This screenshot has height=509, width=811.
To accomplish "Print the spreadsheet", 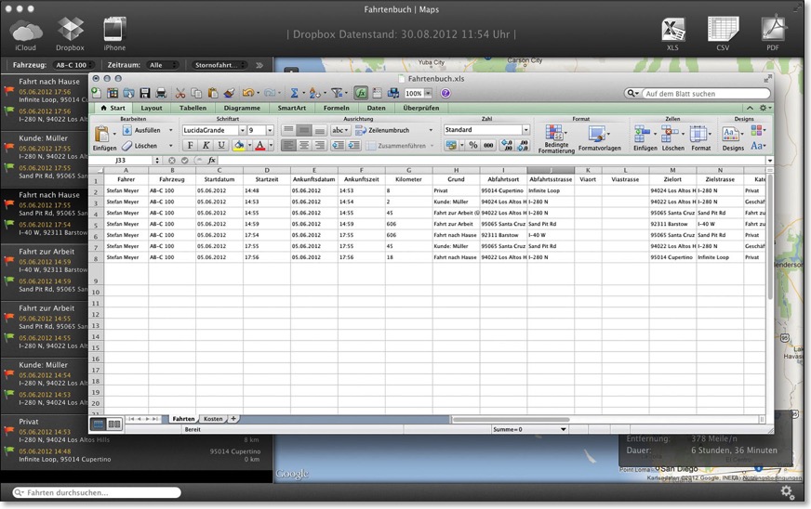I will coord(162,93).
